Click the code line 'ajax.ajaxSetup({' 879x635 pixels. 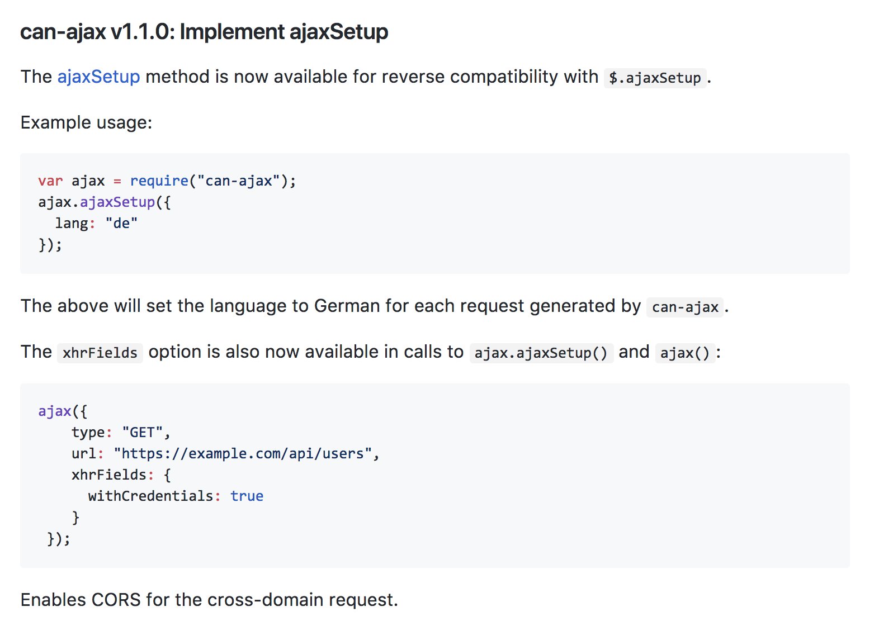click(105, 202)
